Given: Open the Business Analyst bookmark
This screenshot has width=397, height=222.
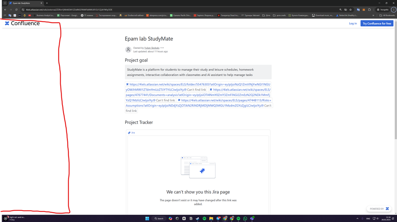Looking at the screenshot, I should (43, 15).
